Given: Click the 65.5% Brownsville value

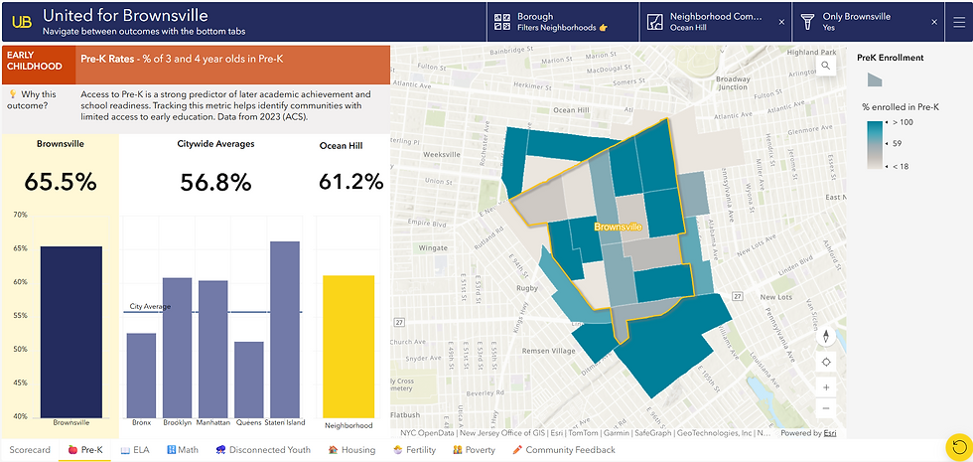Looking at the screenshot, I should click(x=61, y=182).
